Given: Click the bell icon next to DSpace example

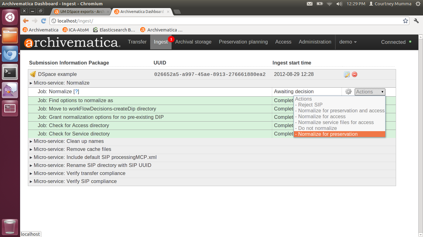Looking at the screenshot, I should point(33,74).
